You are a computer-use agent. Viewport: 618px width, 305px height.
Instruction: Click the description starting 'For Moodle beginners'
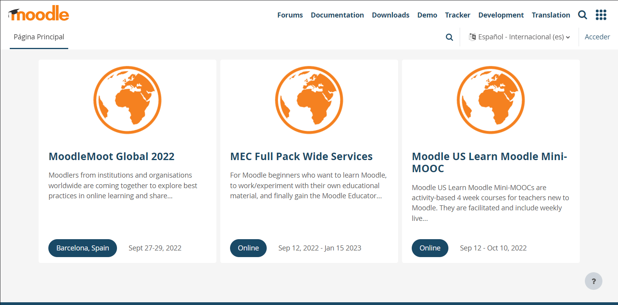(x=308, y=185)
